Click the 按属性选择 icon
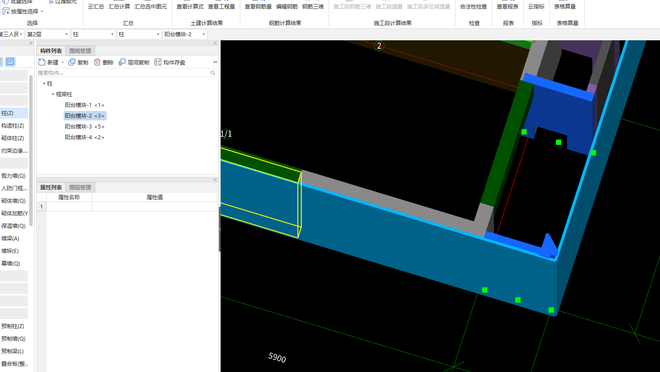 (x=6, y=11)
